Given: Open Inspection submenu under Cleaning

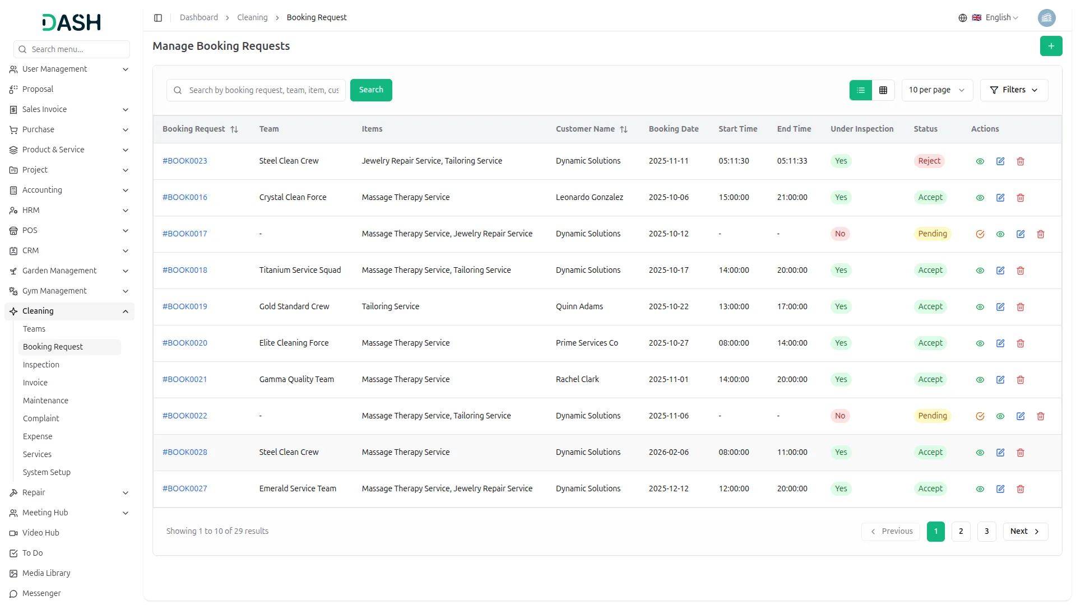Looking at the screenshot, I should [x=41, y=365].
